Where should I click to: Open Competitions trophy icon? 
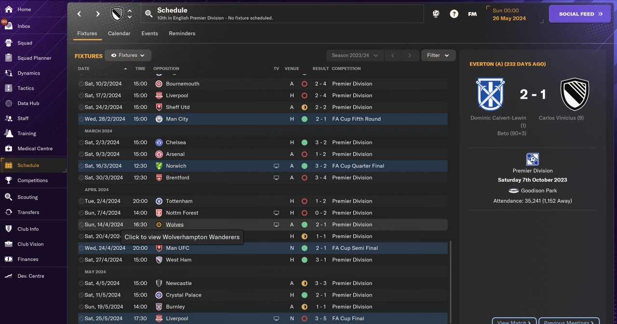click(8, 180)
